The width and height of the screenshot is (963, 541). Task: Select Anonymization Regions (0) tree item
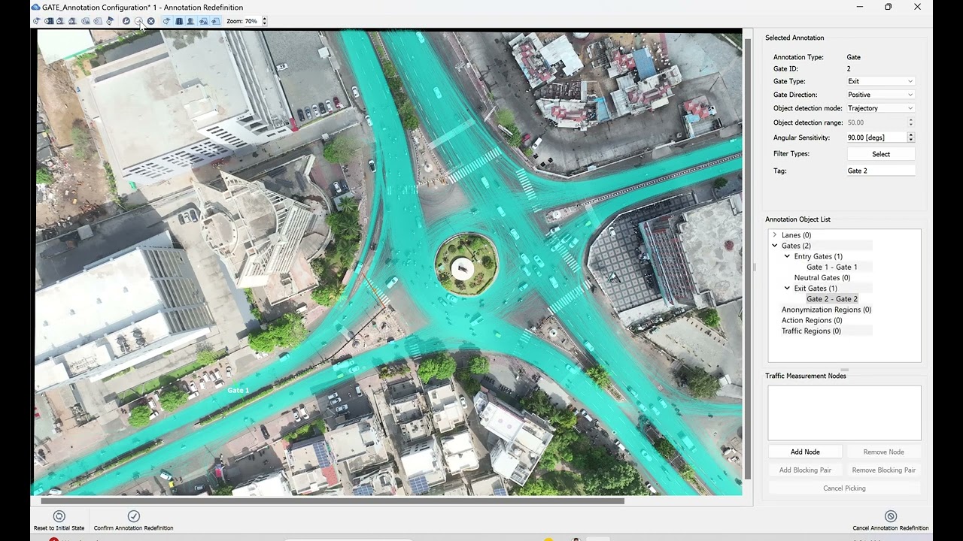point(826,310)
